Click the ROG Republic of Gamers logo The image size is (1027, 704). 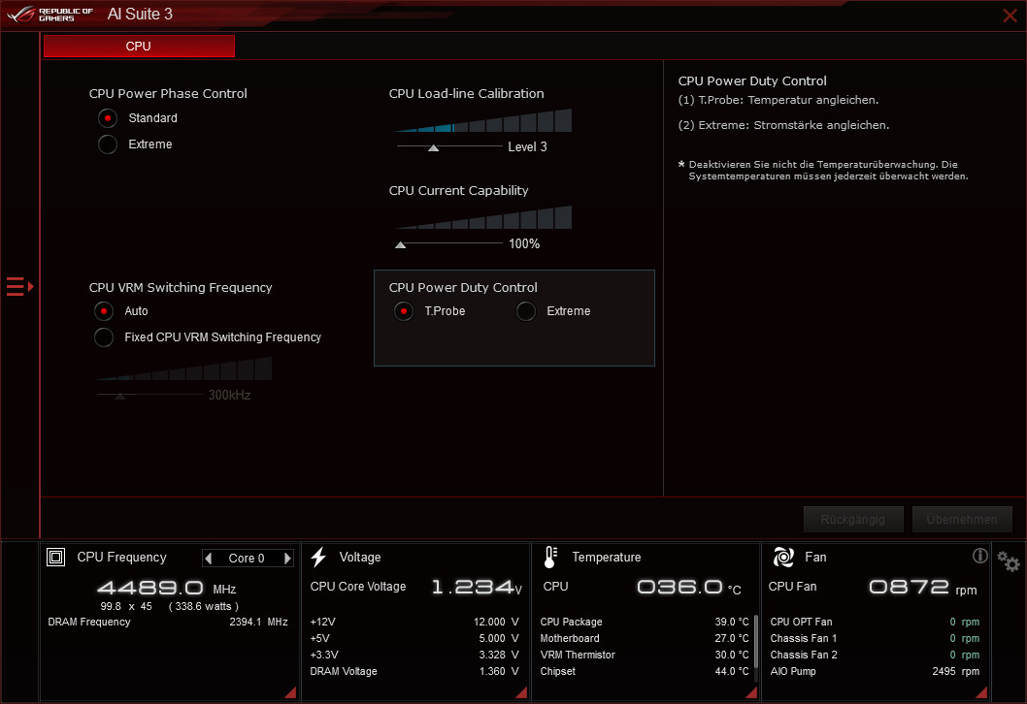click(50, 15)
